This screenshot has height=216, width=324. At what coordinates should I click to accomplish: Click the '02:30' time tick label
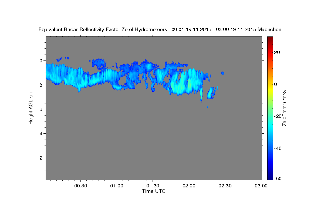coord(225,186)
